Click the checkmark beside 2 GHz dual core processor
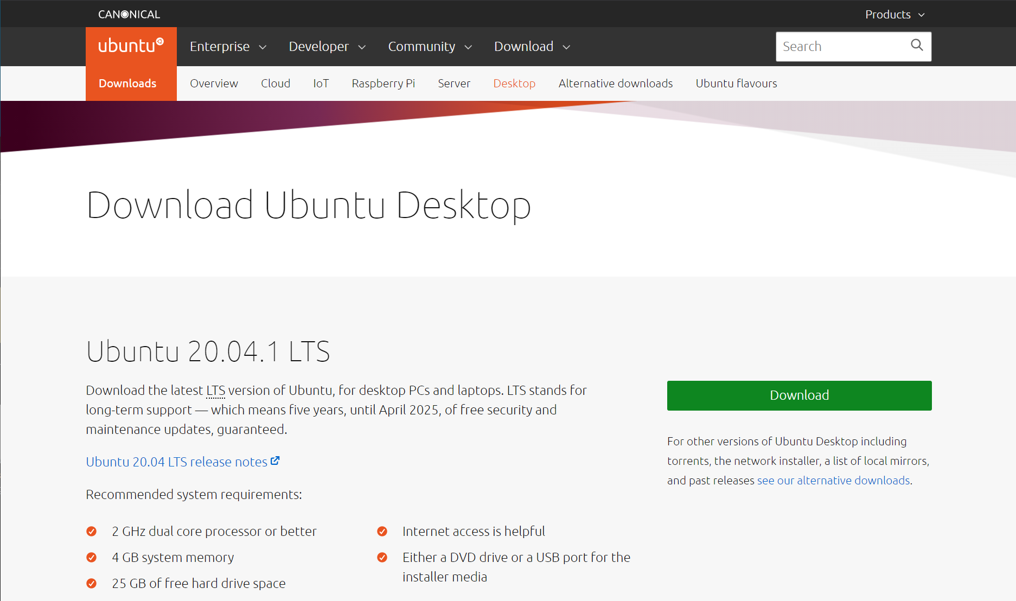The width and height of the screenshot is (1016, 601). pyautogui.click(x=92, y=531)
